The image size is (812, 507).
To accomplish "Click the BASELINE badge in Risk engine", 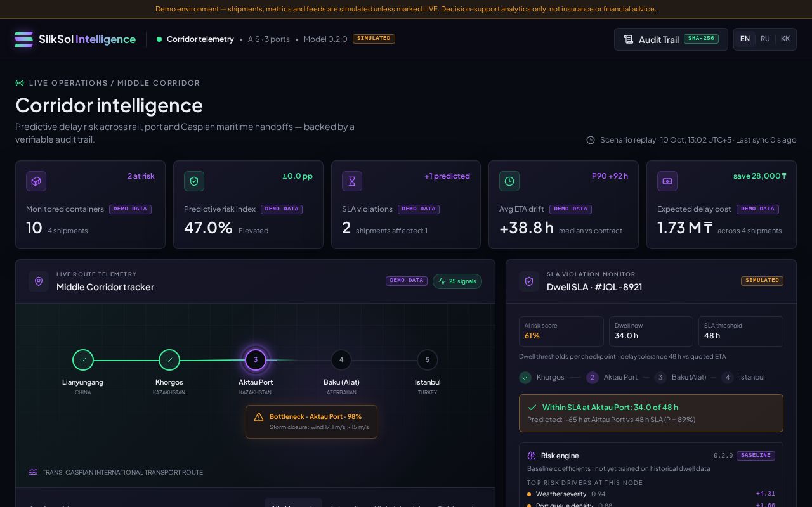I will click(x=756, y=456).
